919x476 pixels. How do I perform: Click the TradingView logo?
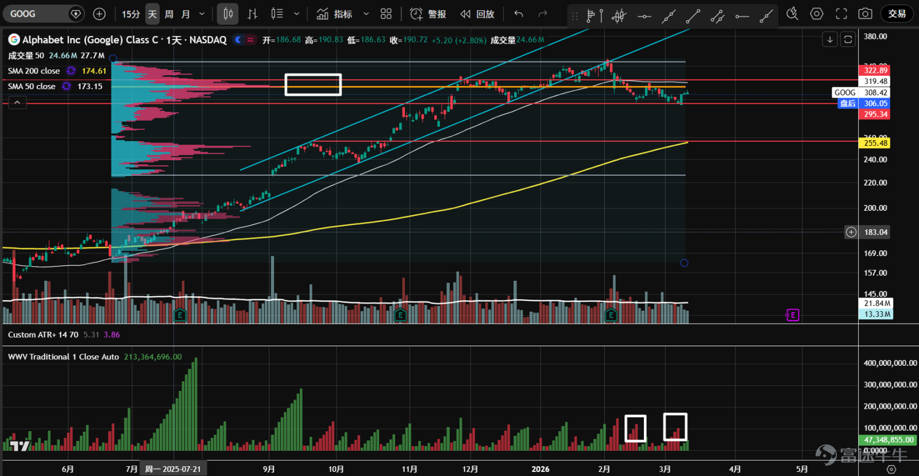point(20,446)
